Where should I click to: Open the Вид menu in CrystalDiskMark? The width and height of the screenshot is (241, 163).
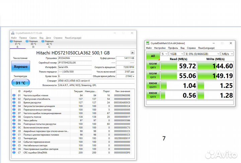[x=182, y=48]
